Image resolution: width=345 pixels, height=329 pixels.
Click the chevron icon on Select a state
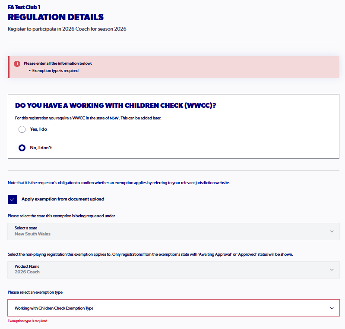tap(332, 232)
